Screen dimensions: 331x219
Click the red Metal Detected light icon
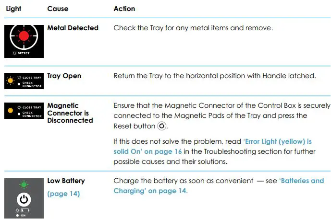pyautogui.click(x=24, y=36)
